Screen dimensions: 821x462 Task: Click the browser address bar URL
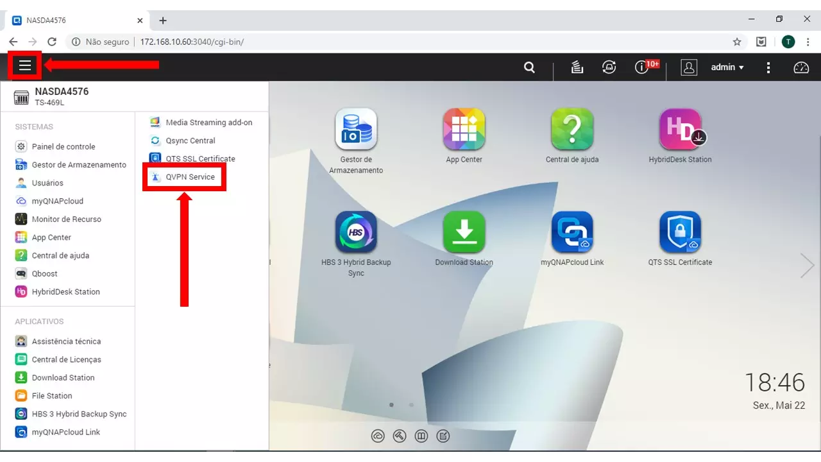(x=192, y=42)
